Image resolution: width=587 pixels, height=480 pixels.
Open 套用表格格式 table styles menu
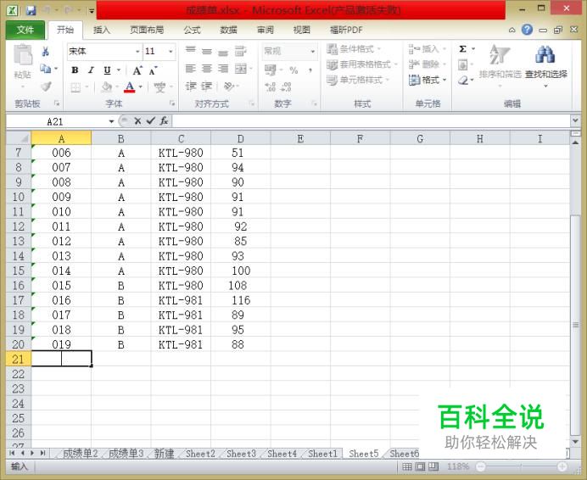(x=361, y=64)
